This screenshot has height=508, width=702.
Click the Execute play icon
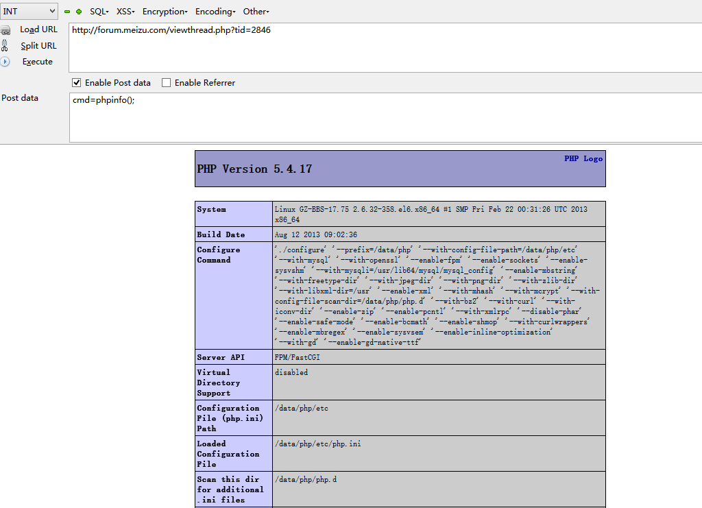pyautogui.click(x=5, y=62)
